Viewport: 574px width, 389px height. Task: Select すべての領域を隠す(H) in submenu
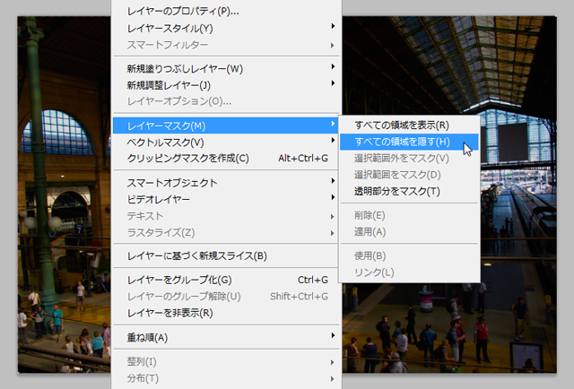(409, 142)
